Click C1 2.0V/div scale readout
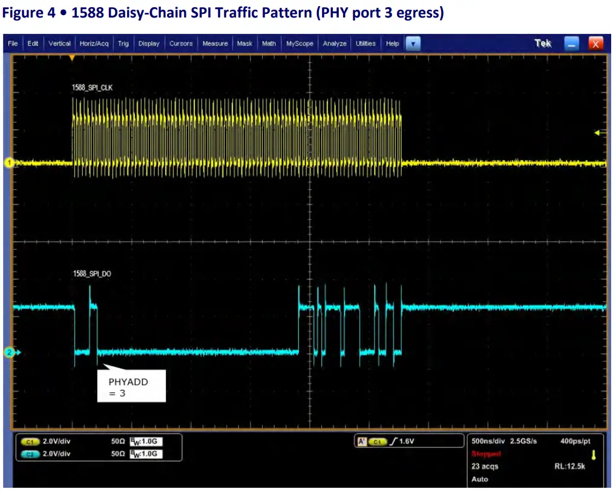Screen dimensions: 616x492 click(56, 441)
